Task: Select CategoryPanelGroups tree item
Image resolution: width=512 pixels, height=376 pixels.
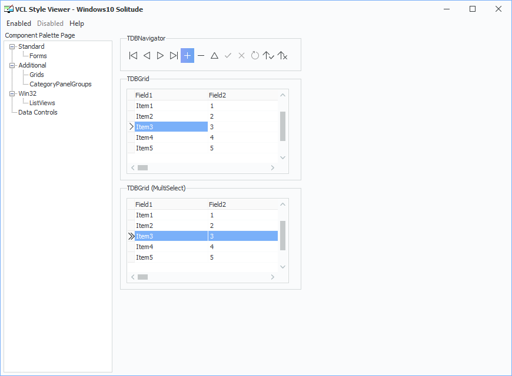Action: (x=61, y=84)
